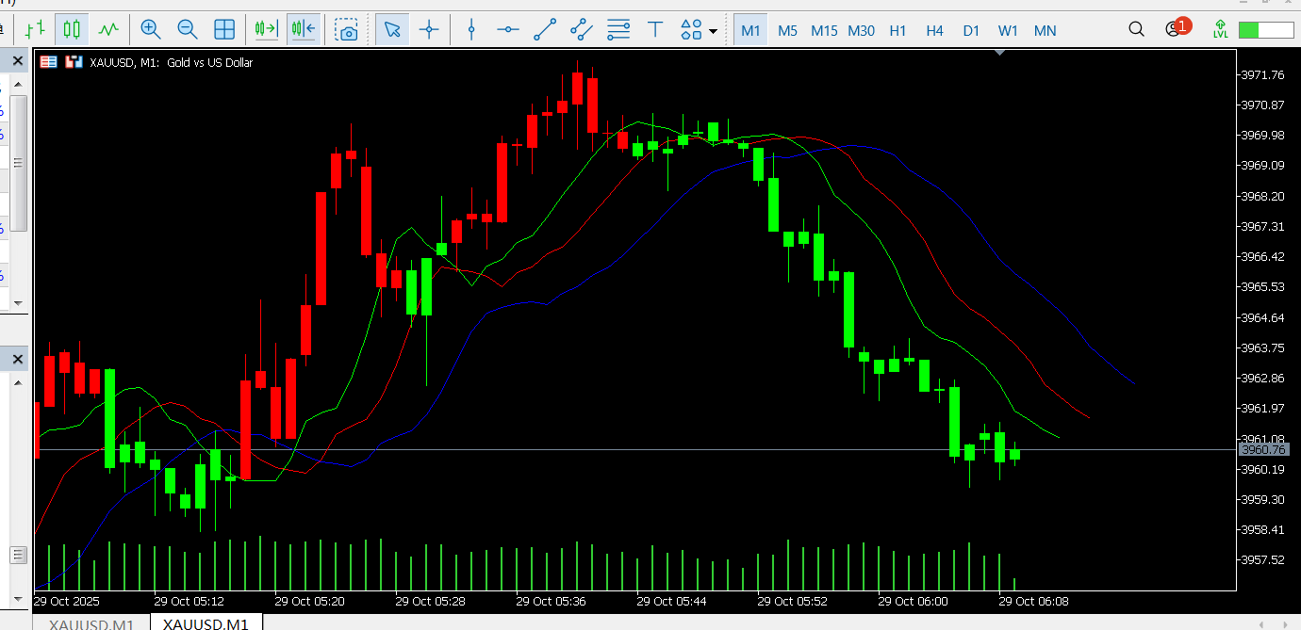Click lower panel scrollbar down arrow
1301x630 pixels.
[17, 599]
